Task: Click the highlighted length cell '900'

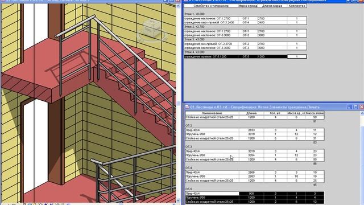Action: pyautogui.click(x=251, y=194)
